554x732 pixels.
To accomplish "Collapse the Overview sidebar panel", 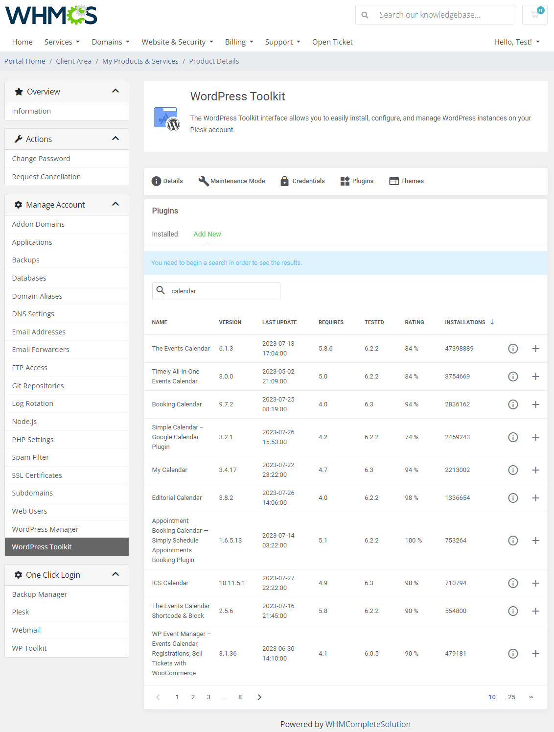I will [x=115, y=91].
